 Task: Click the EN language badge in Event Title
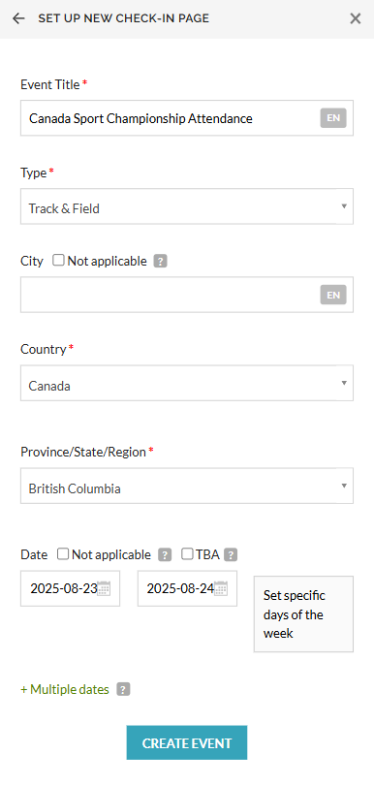pyautogui.click(x=333, y=118)
